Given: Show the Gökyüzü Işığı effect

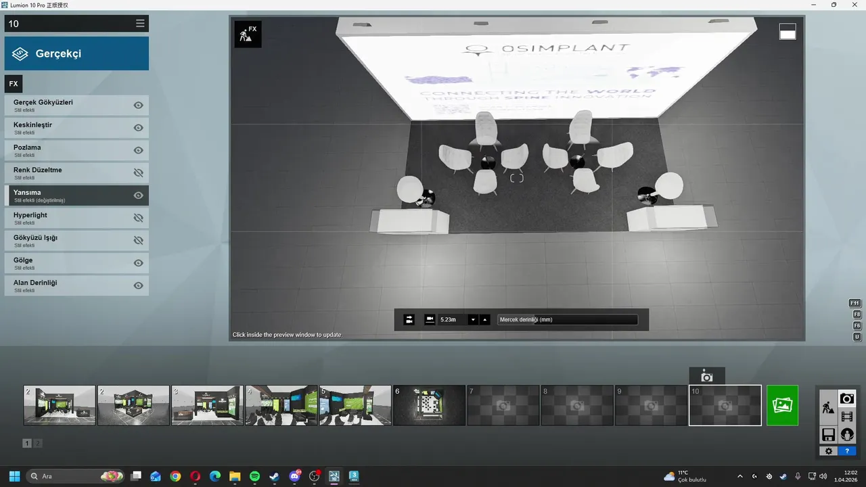Looking at the screenshot, I should coord(138,240).
